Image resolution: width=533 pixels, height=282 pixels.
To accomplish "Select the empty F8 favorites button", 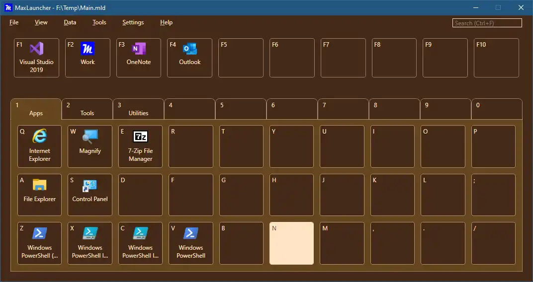I will click(394, 58).
